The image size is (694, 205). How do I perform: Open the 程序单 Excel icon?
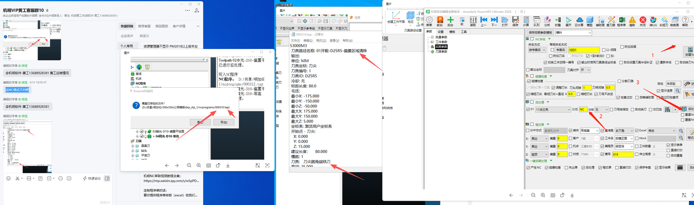[622, 21]
